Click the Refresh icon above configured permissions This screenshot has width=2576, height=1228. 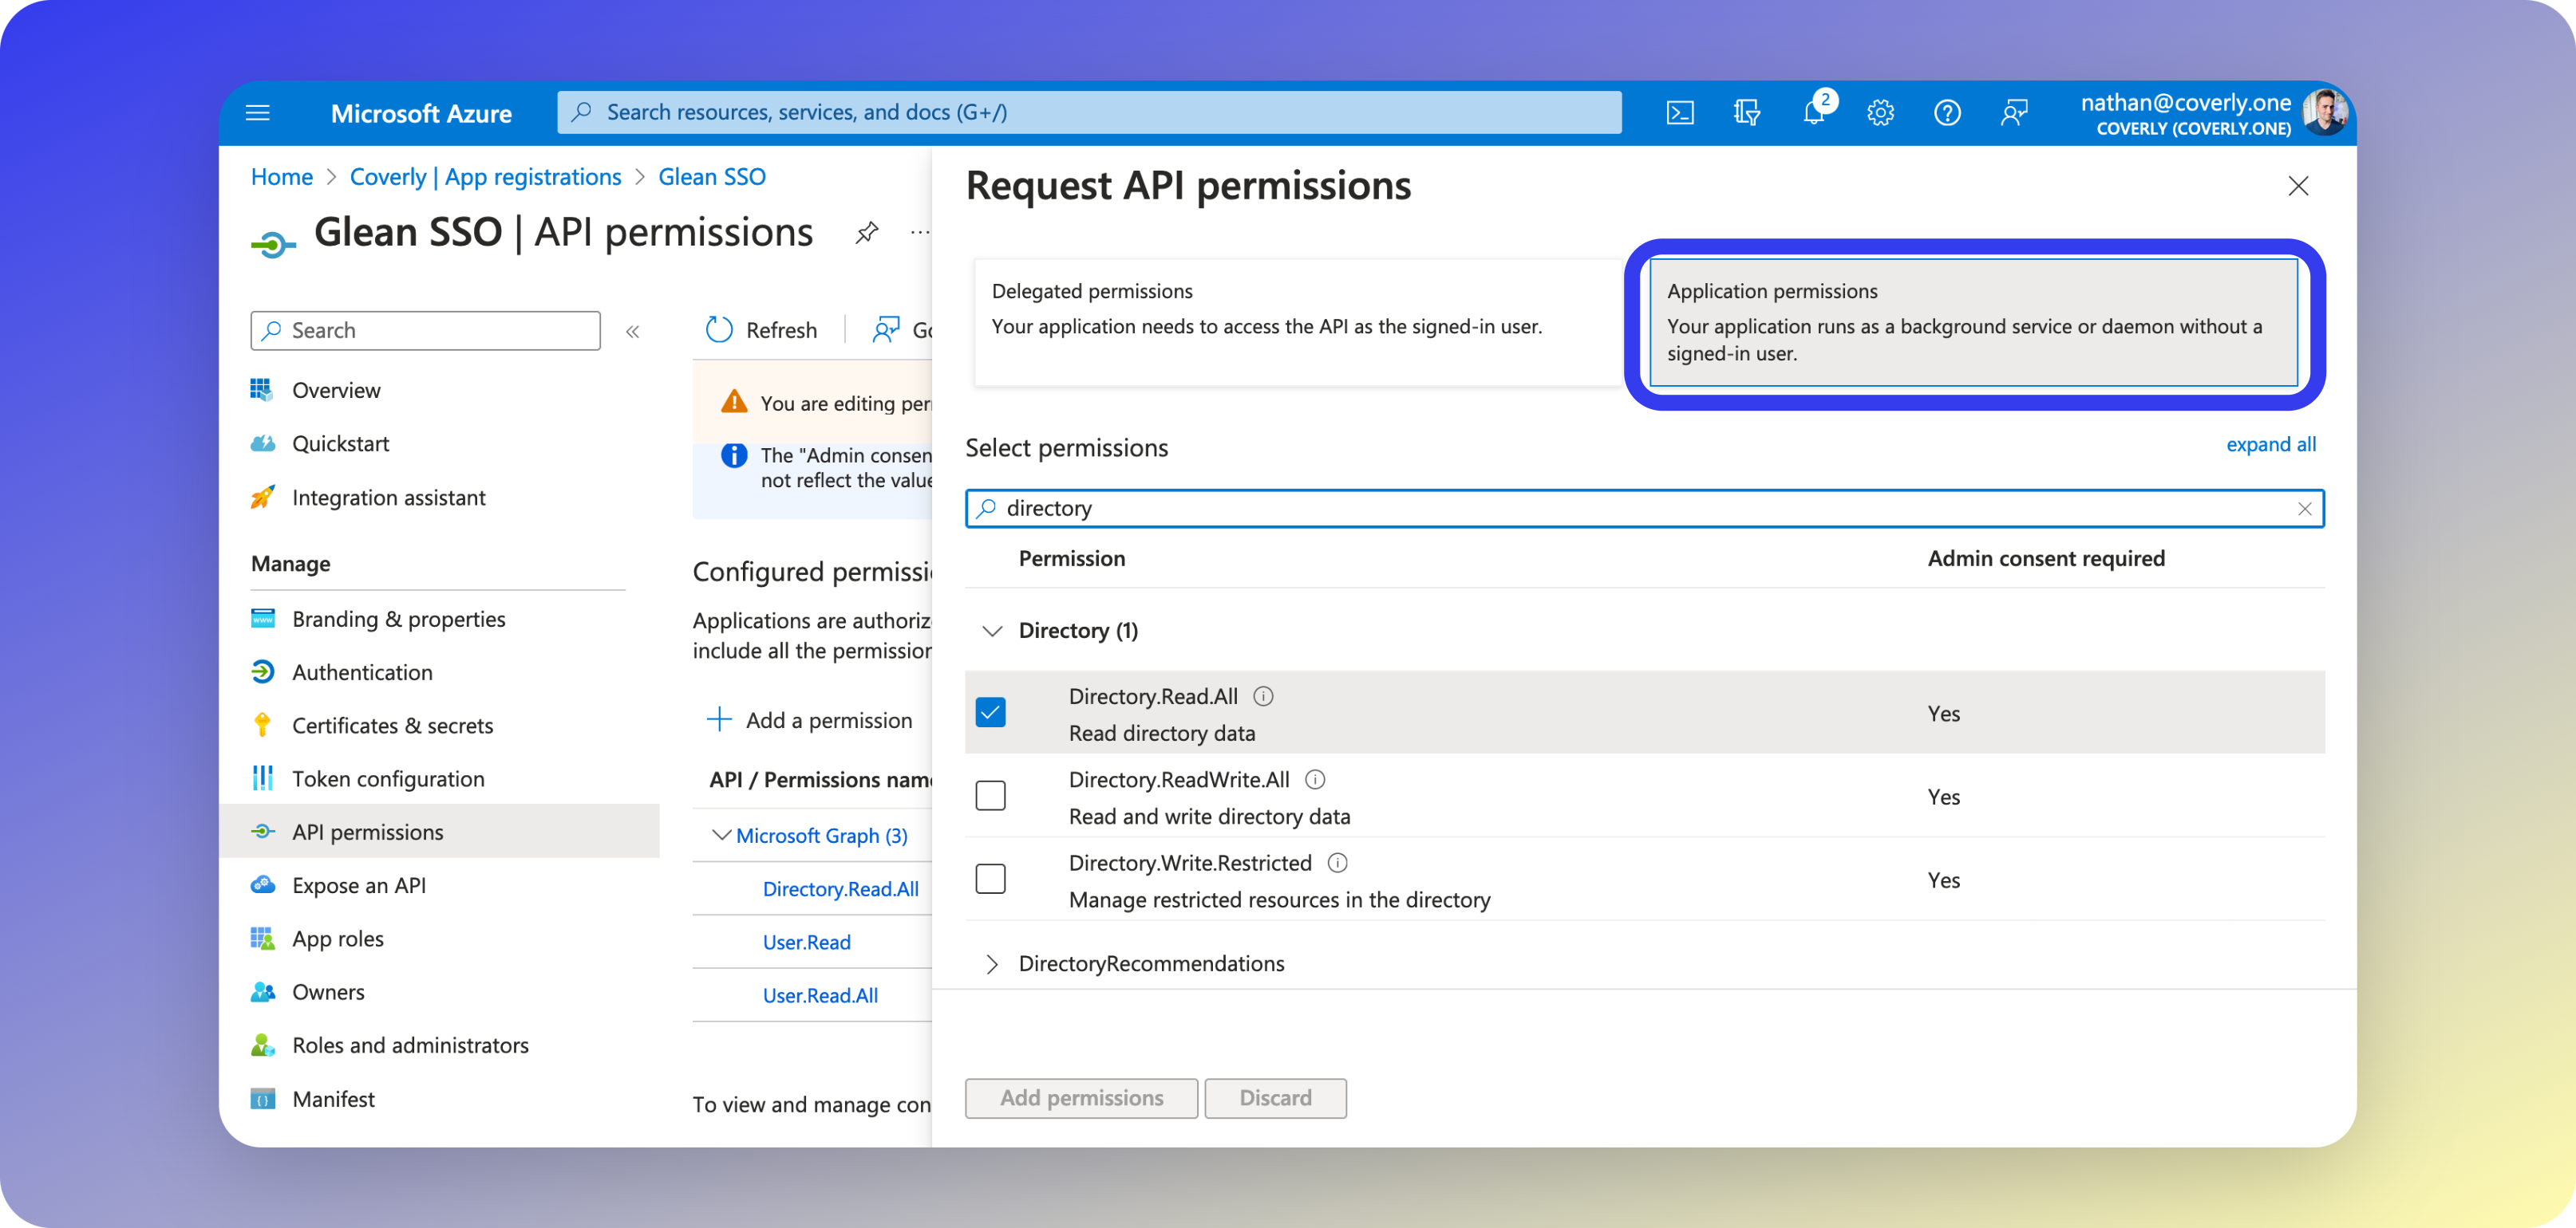coord(719,329)
